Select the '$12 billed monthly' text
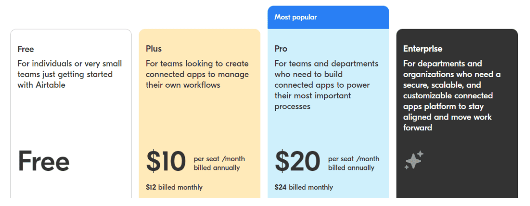 pos(174,187)
